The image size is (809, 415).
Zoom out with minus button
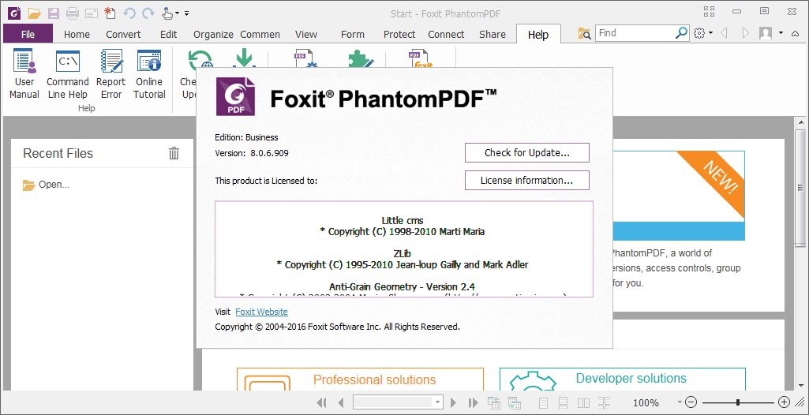(691, 402)
